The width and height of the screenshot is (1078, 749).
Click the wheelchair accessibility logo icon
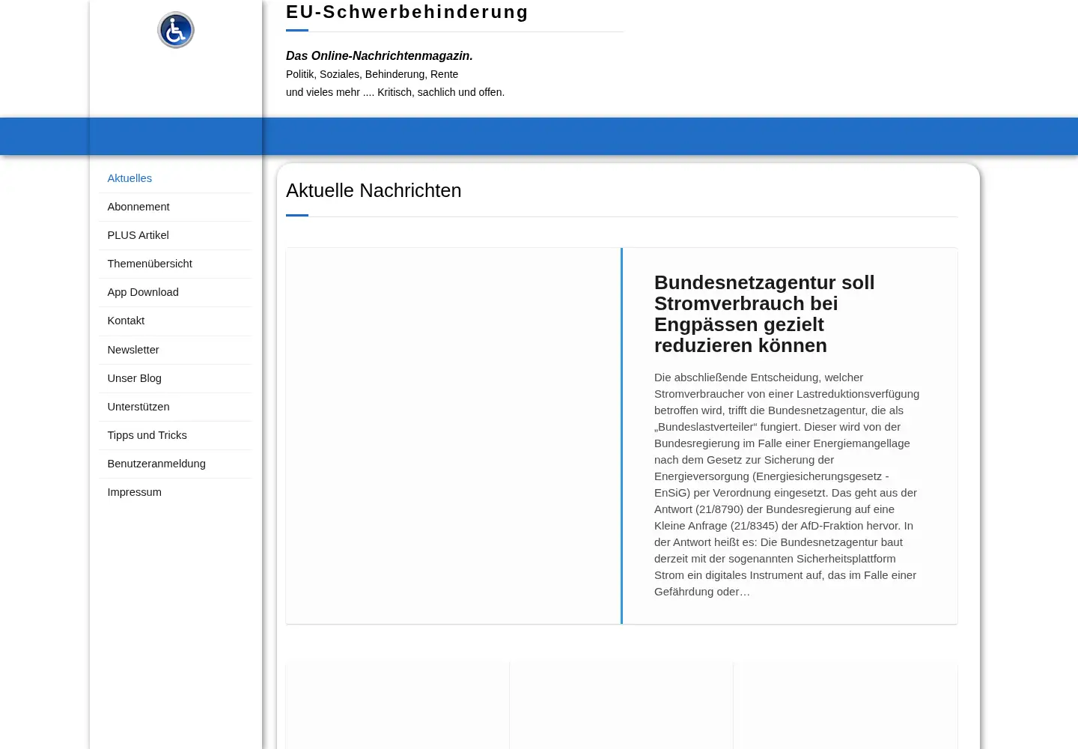tap(176, 30)
